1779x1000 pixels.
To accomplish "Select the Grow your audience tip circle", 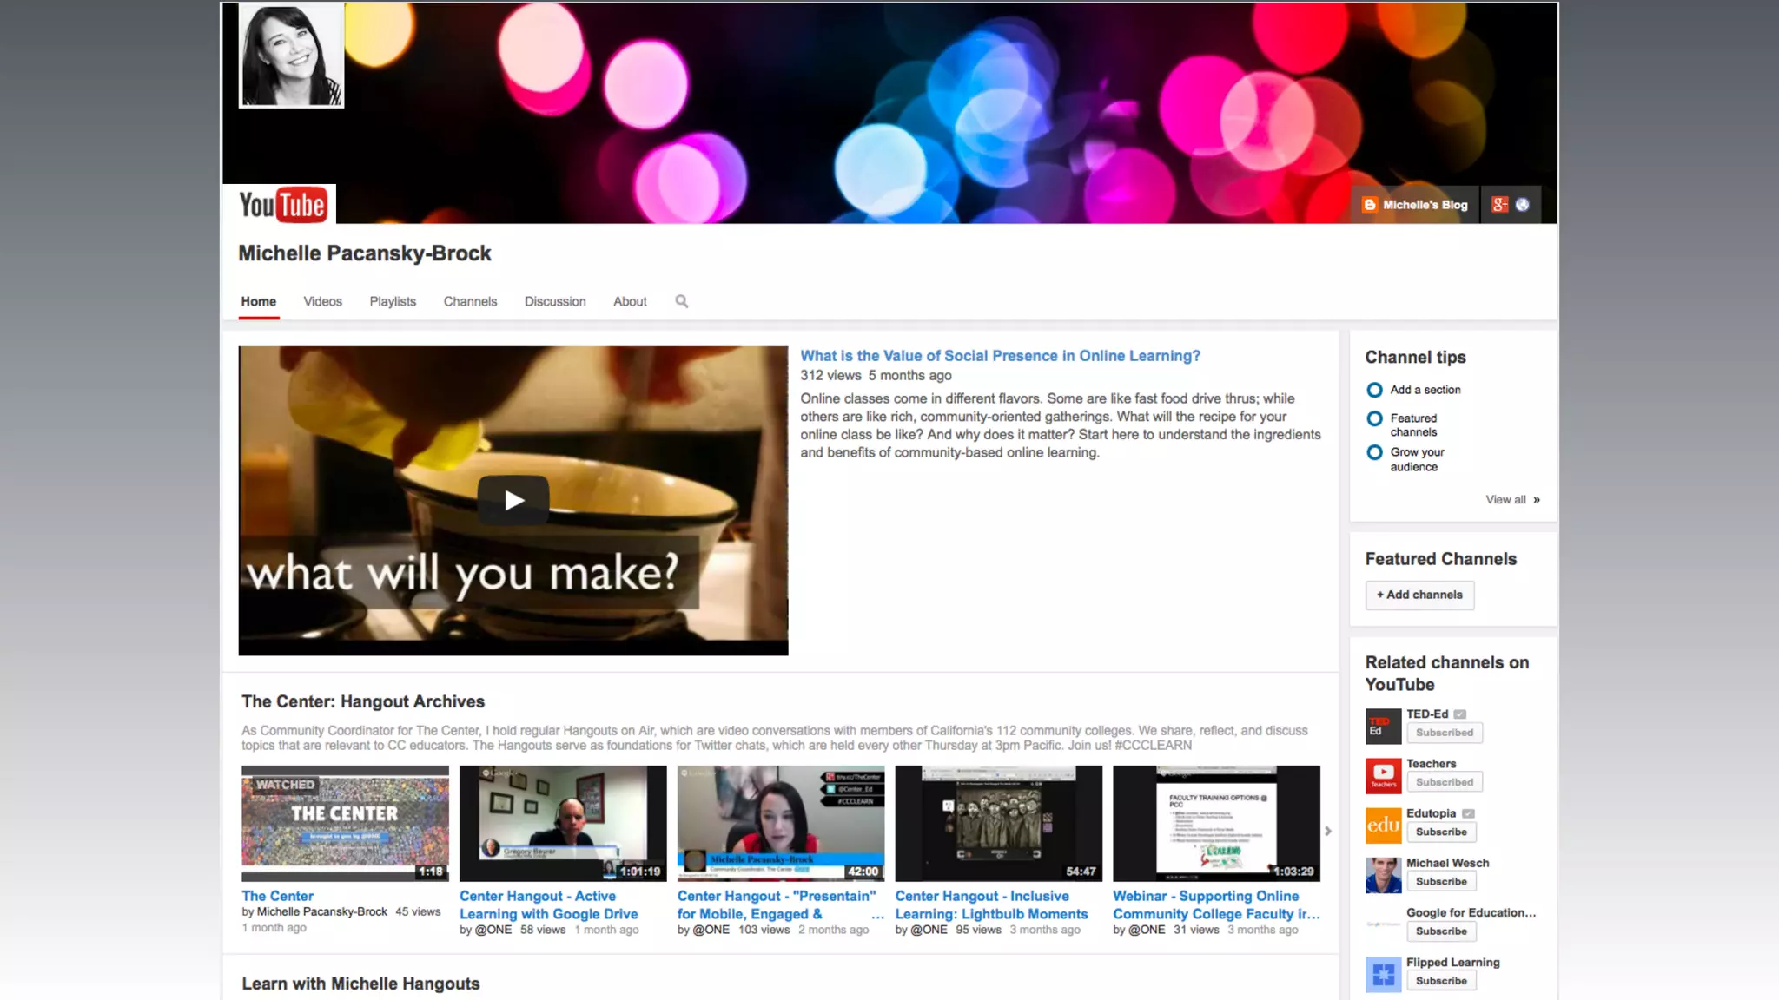I will click(x=1374, y=452).
